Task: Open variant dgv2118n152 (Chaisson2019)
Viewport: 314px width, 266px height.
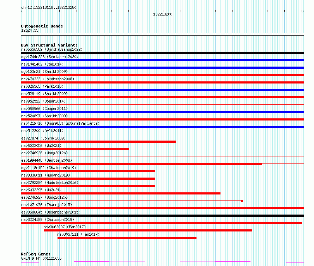Action: (x=49, y=168)
